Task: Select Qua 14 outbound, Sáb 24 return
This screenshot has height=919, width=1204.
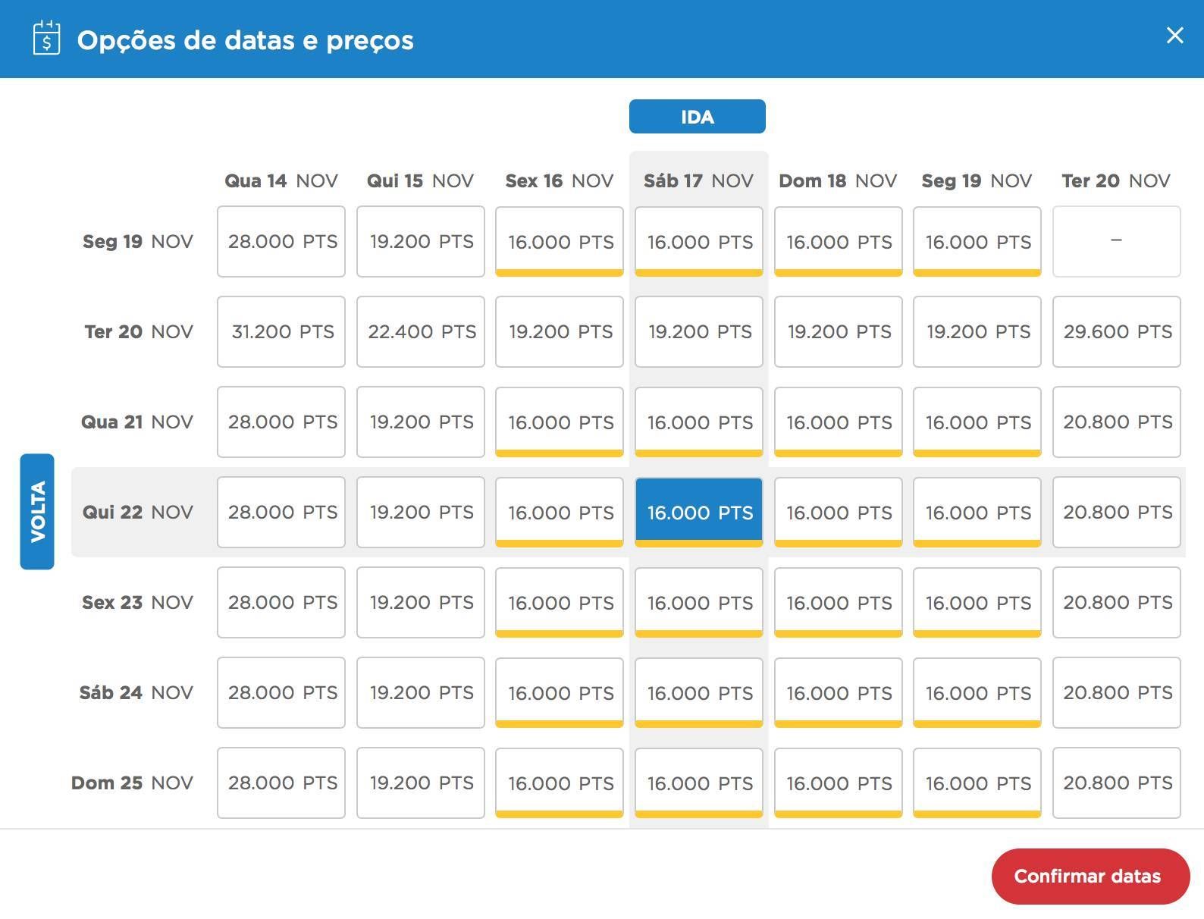Action: coord(281,692)
